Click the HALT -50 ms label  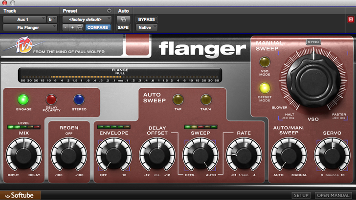click(288, 116)
